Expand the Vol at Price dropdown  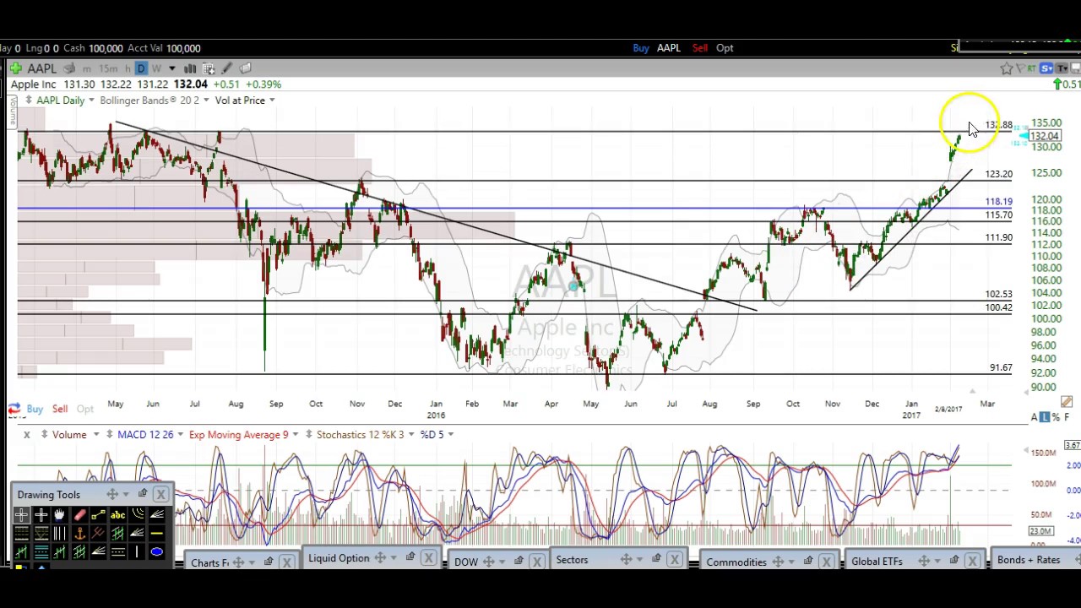click(x=271, y=100)
